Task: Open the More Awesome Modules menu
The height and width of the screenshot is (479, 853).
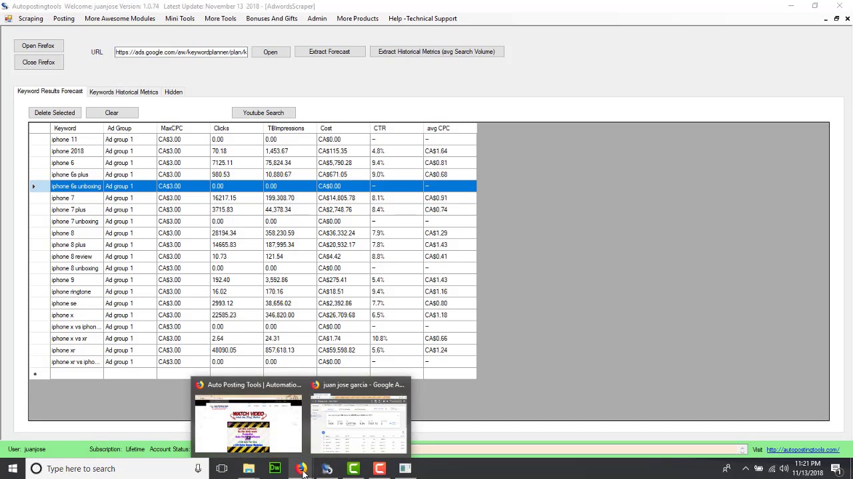Action: pos(120,19)
